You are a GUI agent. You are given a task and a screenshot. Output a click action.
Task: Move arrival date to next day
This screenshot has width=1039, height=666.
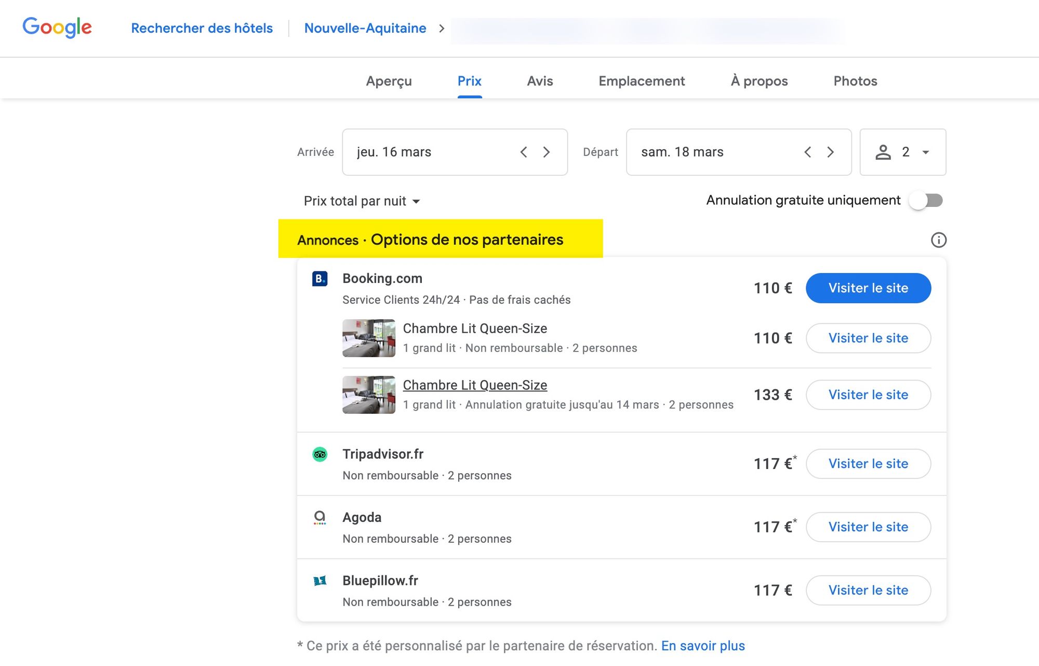(x=547, y=152)
